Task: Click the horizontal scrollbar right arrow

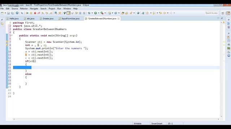Action: [x=218, y=119]
